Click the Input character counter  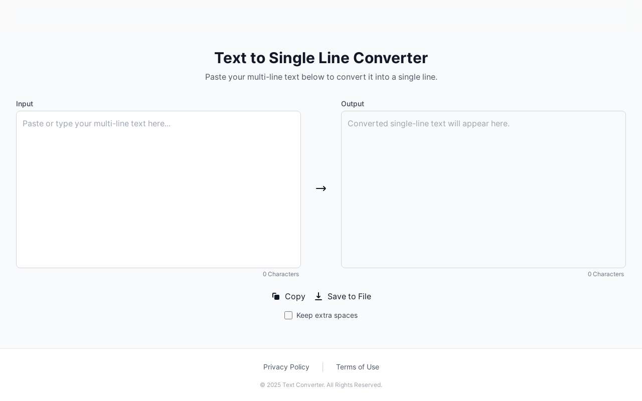click(x=281, y=274)
